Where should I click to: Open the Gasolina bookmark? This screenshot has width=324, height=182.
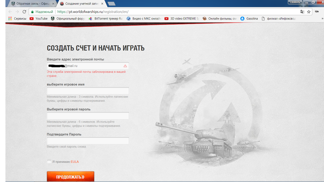[249, 19]
